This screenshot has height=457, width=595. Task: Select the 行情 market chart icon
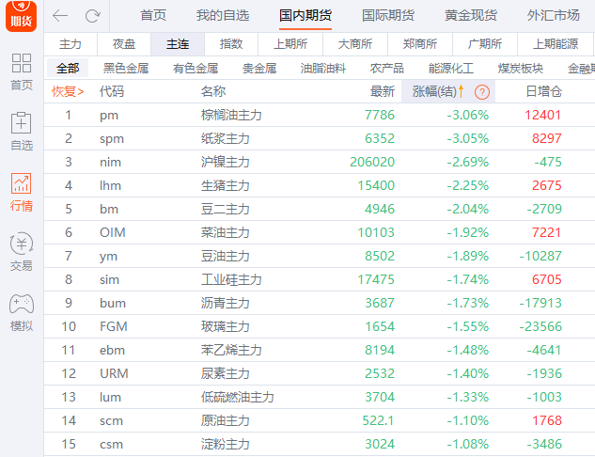click(21, 192)
